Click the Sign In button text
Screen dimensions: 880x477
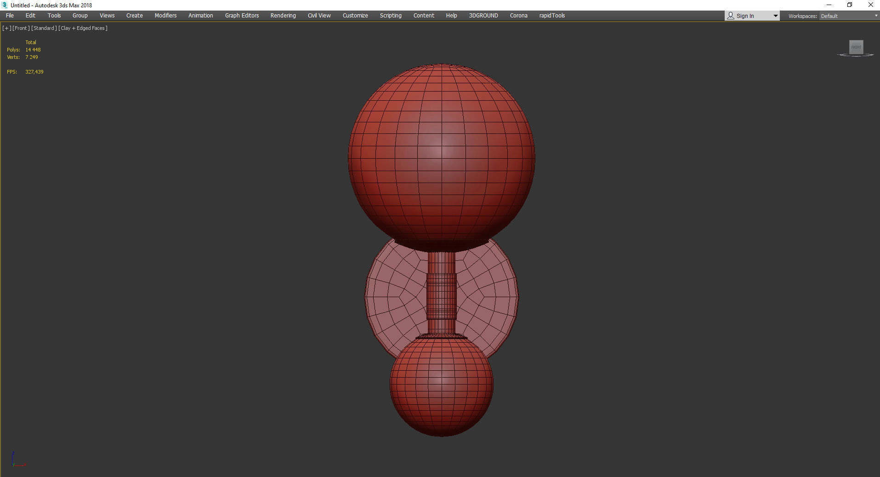click(x=745, y=16)
